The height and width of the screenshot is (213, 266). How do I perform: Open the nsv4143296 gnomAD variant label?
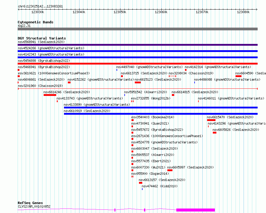click(x=237, y=123)
